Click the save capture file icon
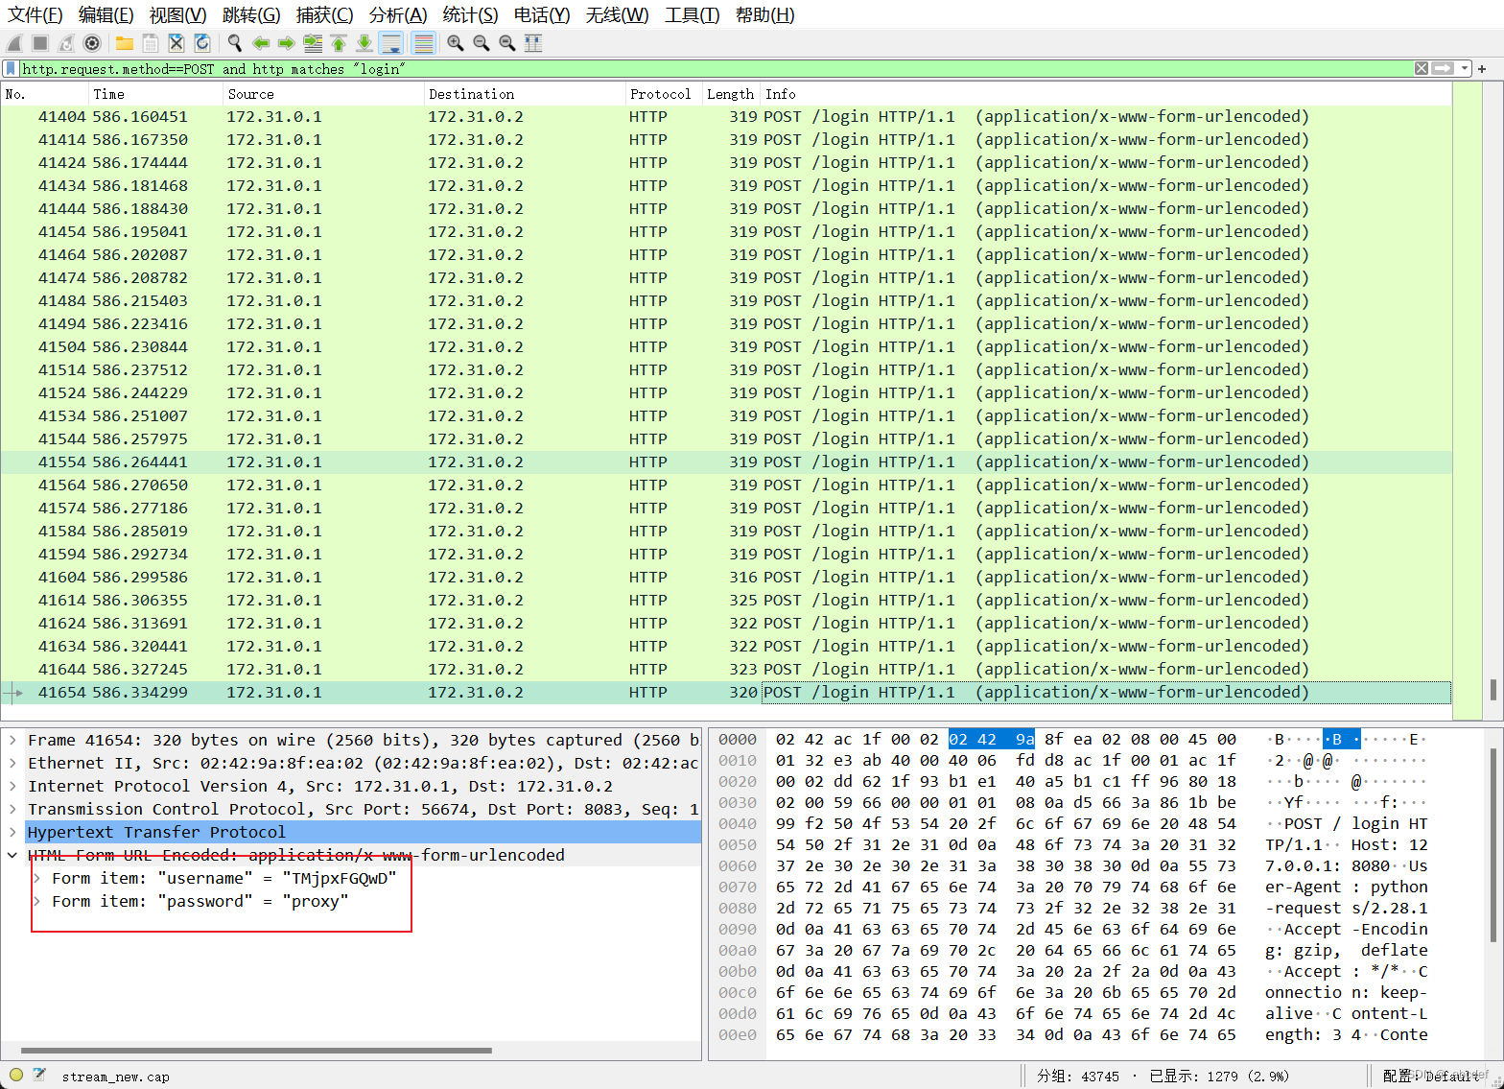This screenshot has height=1089, width=1504. tap(151, 43)
